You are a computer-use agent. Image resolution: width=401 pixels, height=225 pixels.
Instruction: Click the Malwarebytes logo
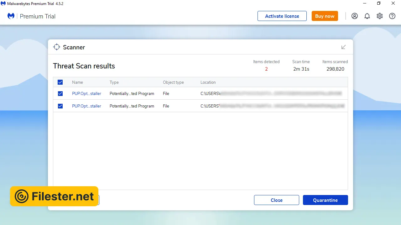(11, 16)
